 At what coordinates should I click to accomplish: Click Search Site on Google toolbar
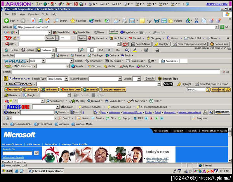(x=82, y=32)
